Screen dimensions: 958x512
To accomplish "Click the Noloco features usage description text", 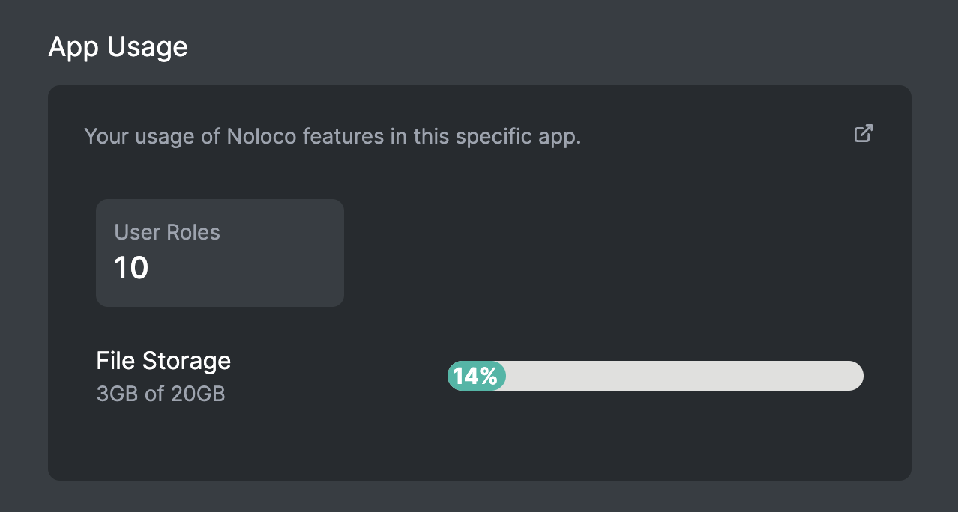I will [332, 137].
